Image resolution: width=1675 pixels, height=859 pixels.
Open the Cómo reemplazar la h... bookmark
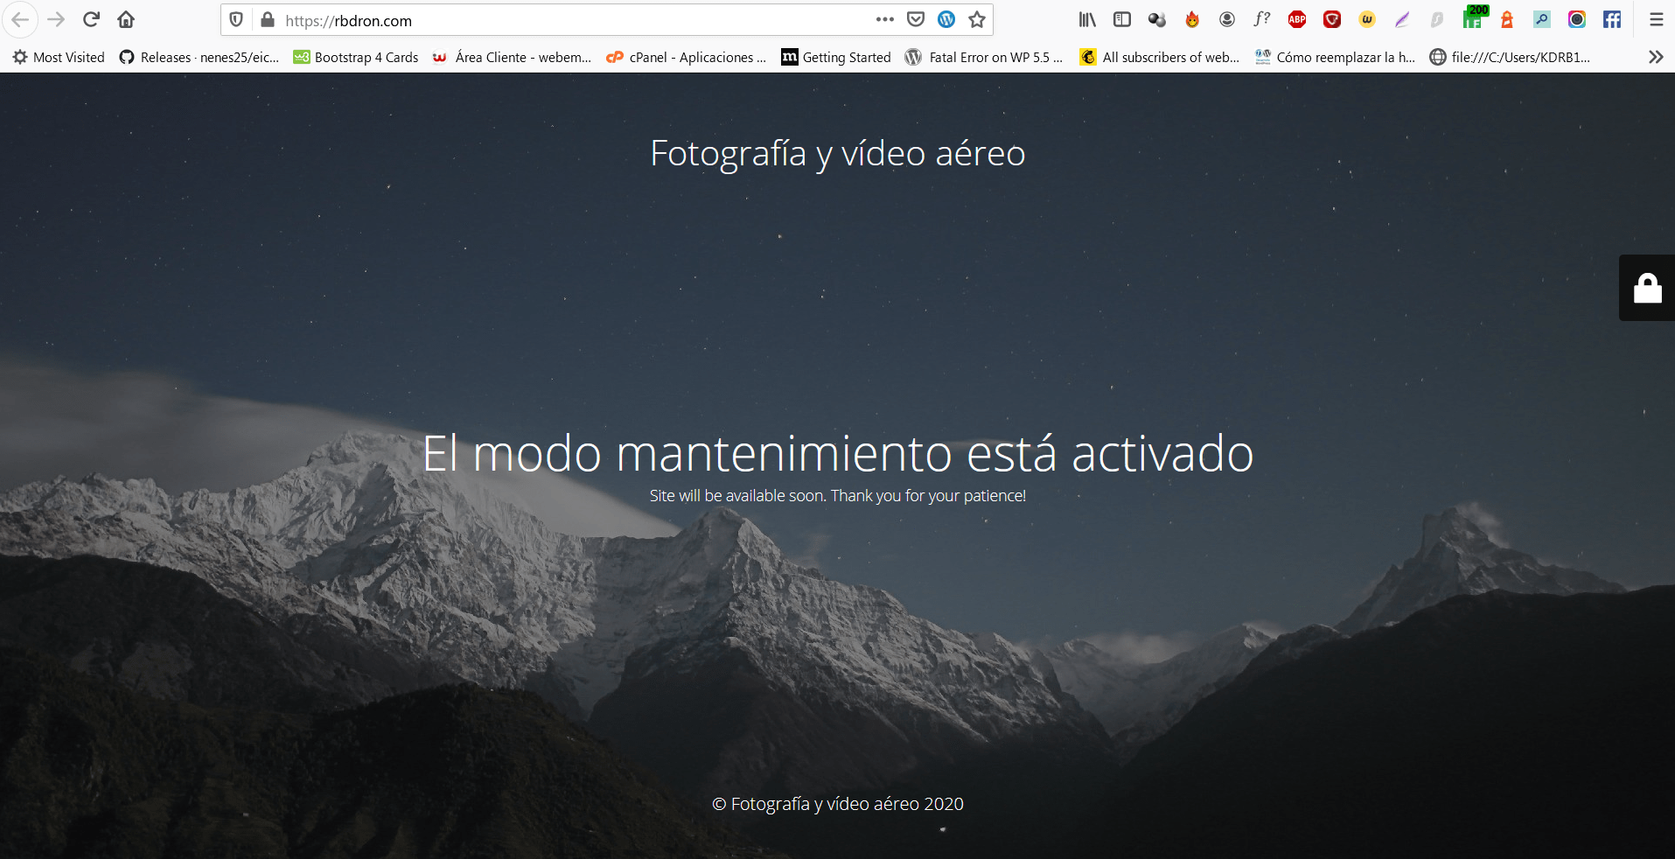click(1335, 57)
